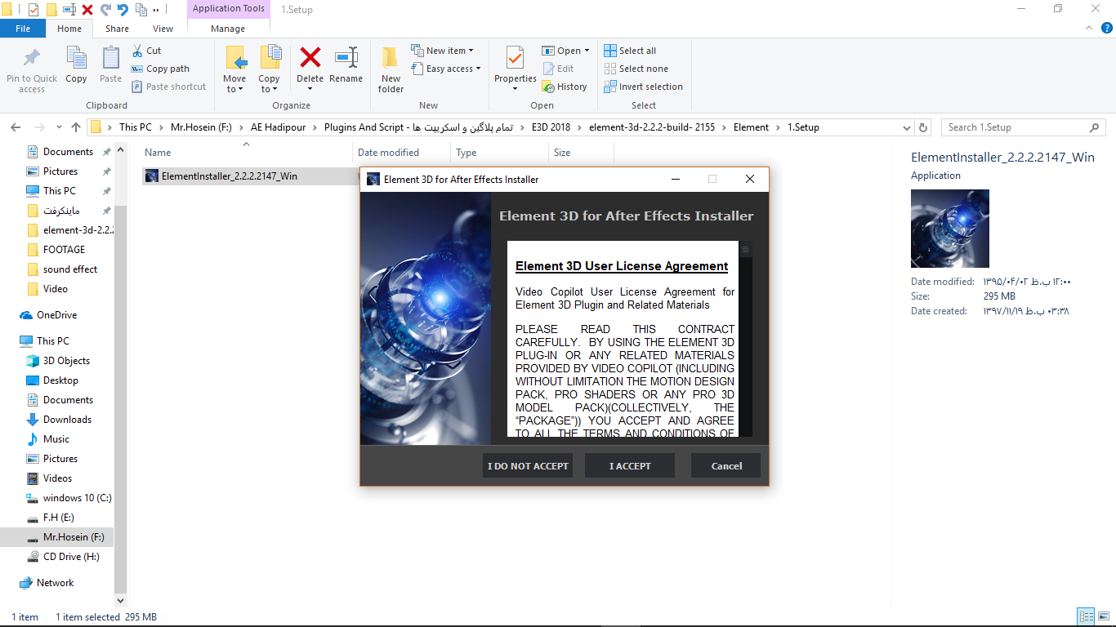Sort by the Date modified column
This screenshot has height=627, width=1116.
[x=402, y=152]
